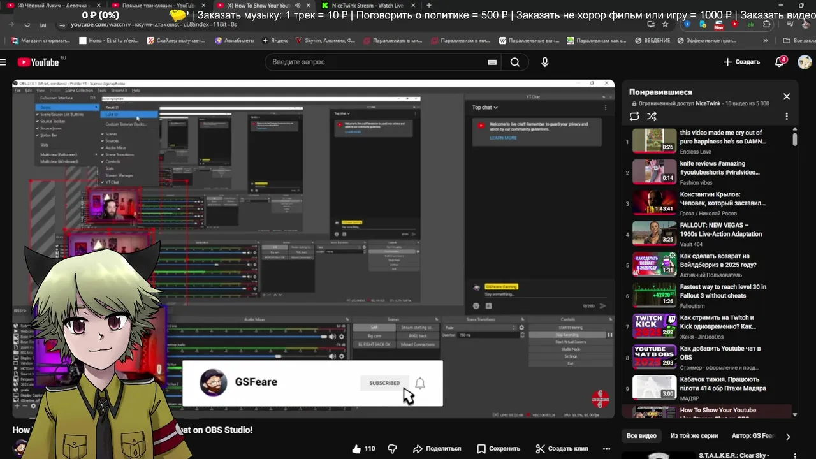Open the Все закладки bookmarks folder
This screenshot has width=816, height=459.
point(799,40)
